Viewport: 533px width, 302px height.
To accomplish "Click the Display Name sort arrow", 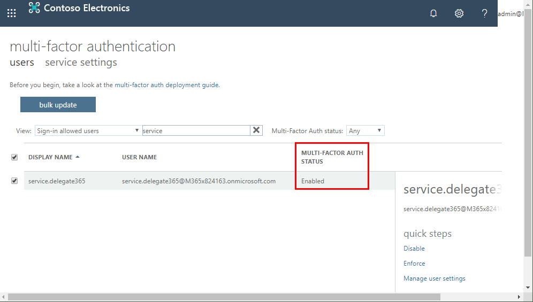I will coord(78,157).
